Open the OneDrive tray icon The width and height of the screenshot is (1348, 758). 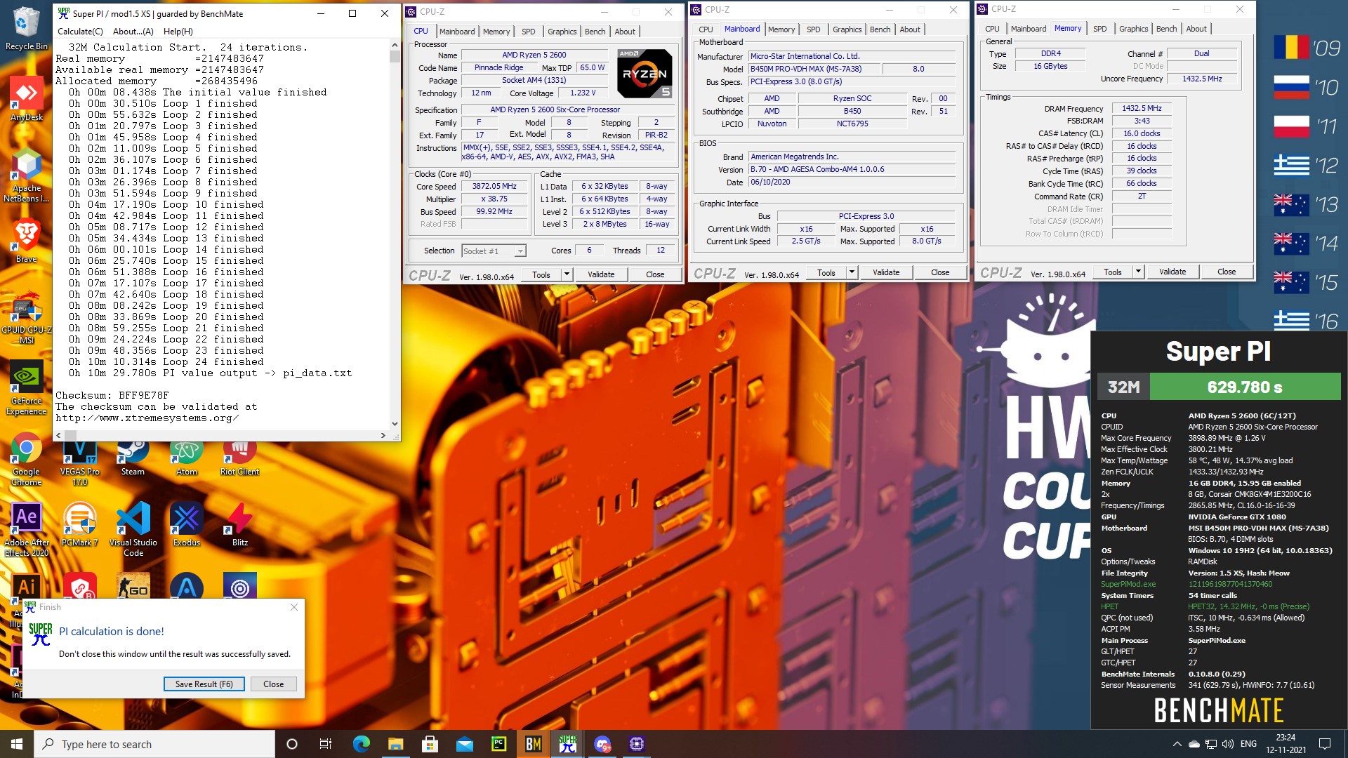click(1194, 744)
